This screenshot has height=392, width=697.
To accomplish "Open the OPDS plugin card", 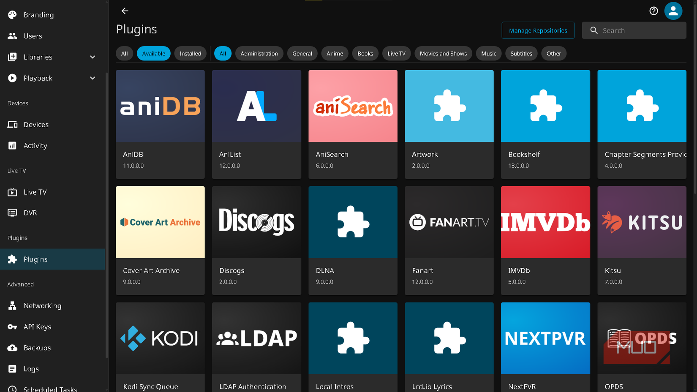I will coord(642,347).
